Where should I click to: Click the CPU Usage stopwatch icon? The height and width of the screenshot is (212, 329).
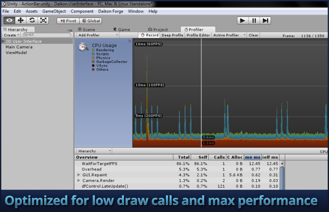click(83, 46)
